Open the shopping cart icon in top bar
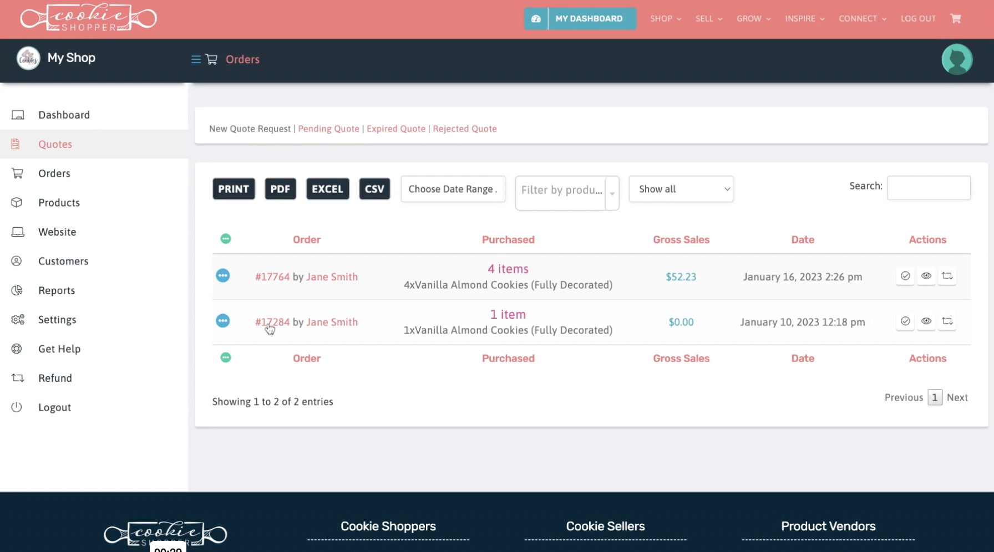The height and width of the screenshot is (552, 994). pos(955,18)
